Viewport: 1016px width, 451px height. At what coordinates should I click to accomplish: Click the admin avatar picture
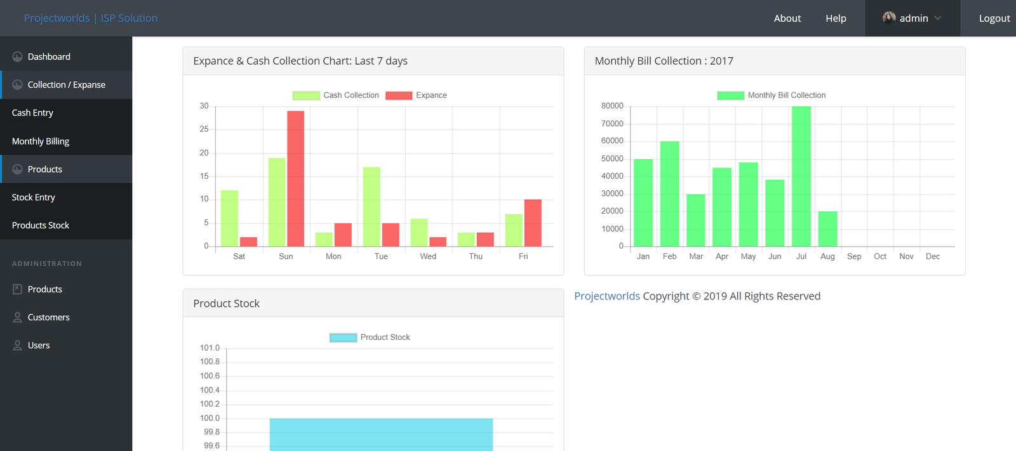889,18
